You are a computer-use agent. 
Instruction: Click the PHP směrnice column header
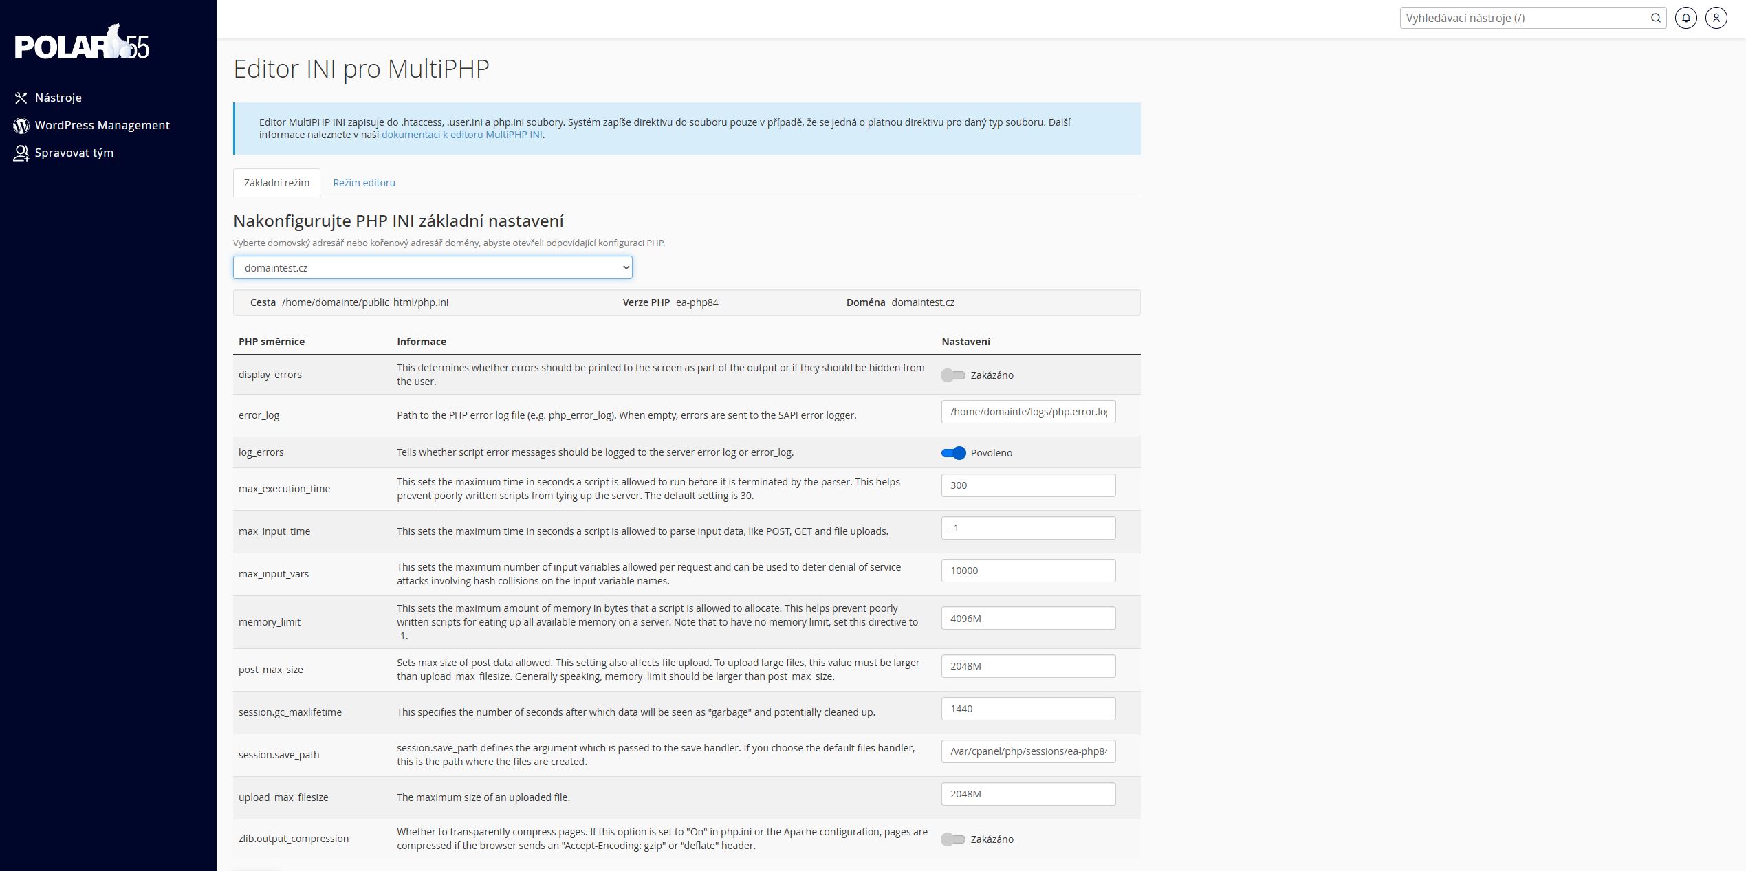(x=272, y=342)
